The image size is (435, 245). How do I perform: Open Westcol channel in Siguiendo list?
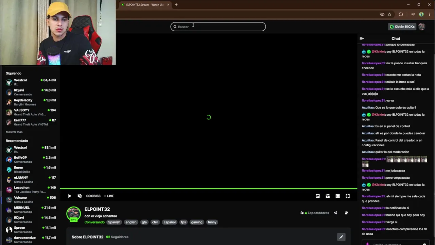tap(31, 82)
